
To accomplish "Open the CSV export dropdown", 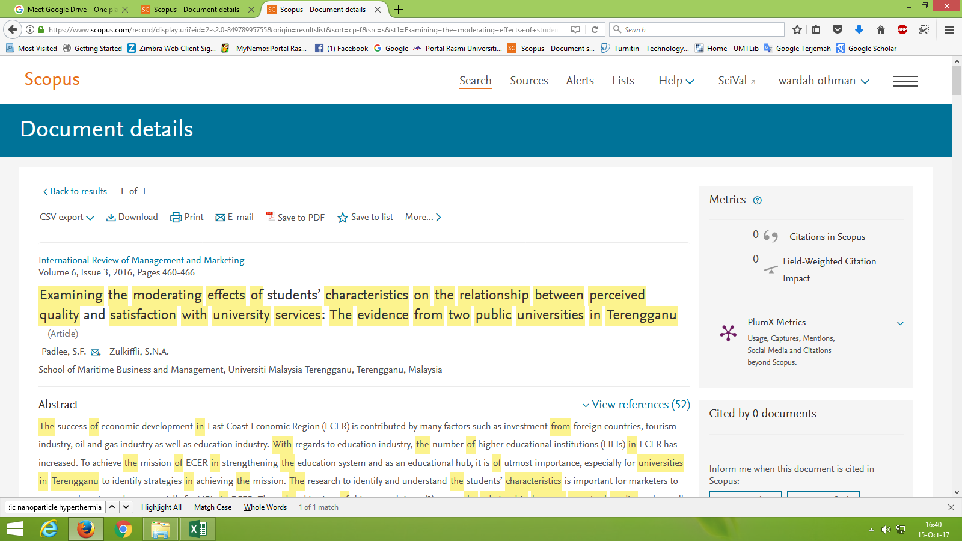I will coord(67,218).
